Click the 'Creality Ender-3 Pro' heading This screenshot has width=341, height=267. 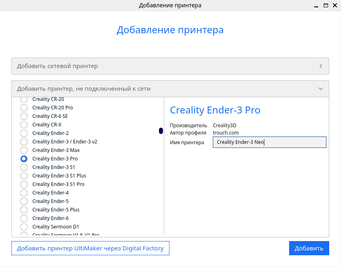coord(215,110)
